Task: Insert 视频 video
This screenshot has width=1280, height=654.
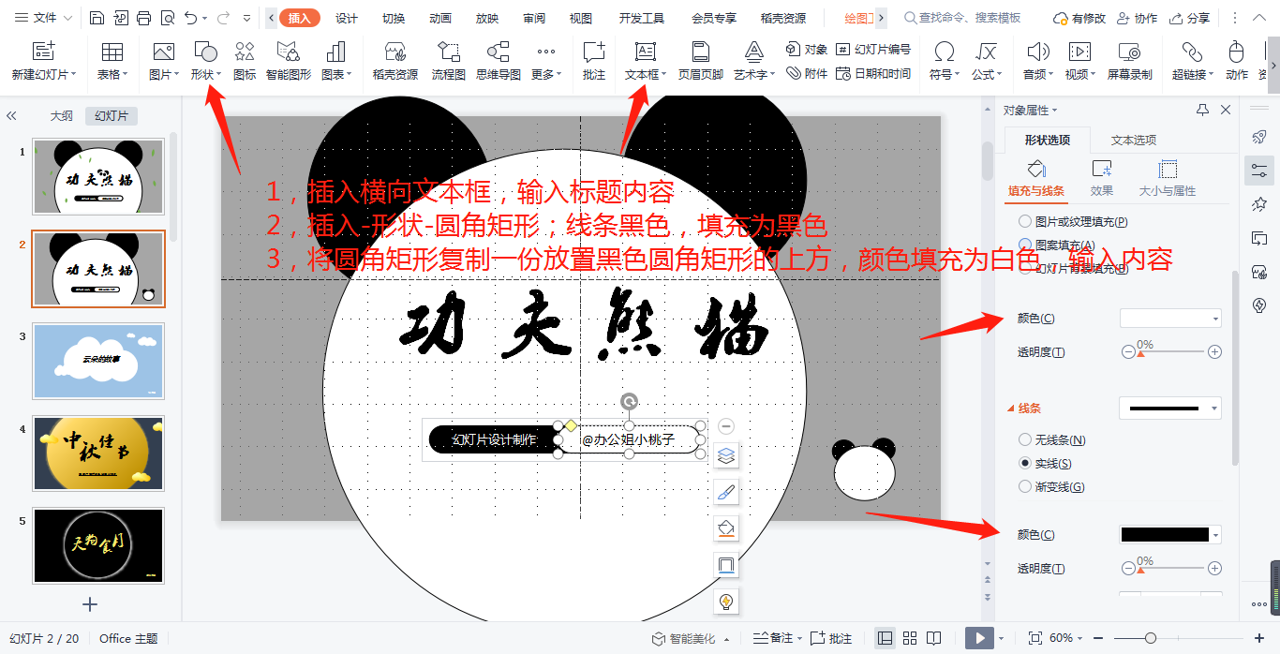Action: 1079,62
